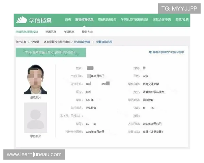Click the 录取照片 admission photo
The width and height of the screenshot is (204, 163).
[35, 79]
